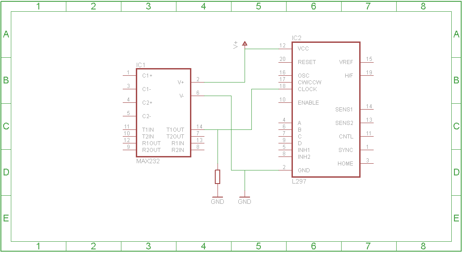
Task: Click the VREF pin label
Action: [x=346, y=62]
